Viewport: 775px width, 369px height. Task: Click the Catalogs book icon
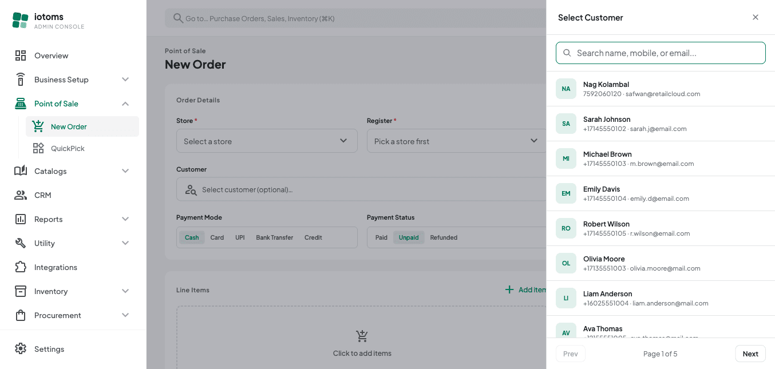point(21,171)
